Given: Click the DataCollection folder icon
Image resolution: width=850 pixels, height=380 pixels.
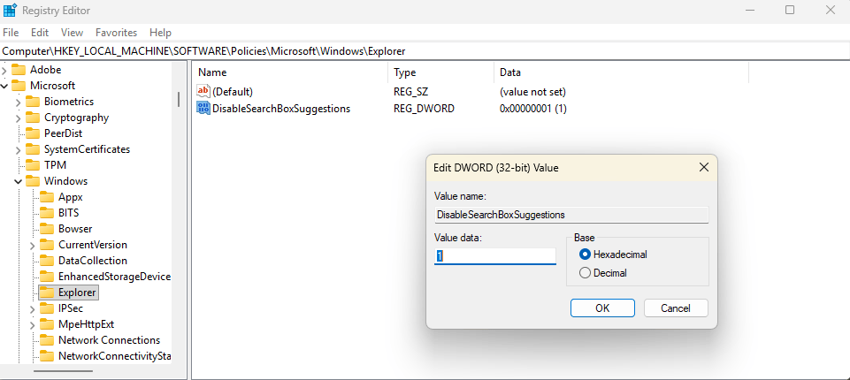Looking at the screenshot, I should click(x=46, y=261).
